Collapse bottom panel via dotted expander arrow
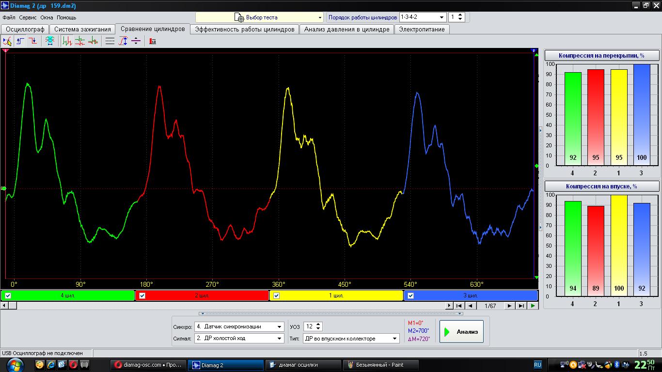Image resolution: width=662 pixels, height=372 pixels. tap(331, 313)
